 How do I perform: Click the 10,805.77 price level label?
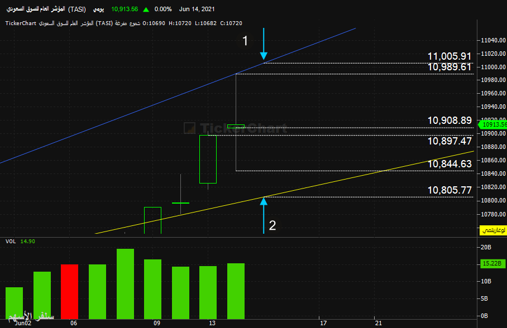[x=449, y=190]
